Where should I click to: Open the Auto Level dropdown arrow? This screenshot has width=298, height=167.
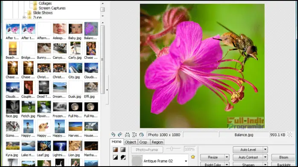pos(265,150)
